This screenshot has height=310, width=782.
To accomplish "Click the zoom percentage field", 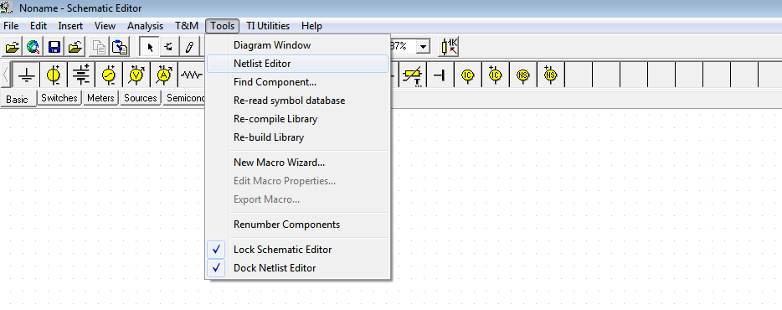I will coord(403,47).
